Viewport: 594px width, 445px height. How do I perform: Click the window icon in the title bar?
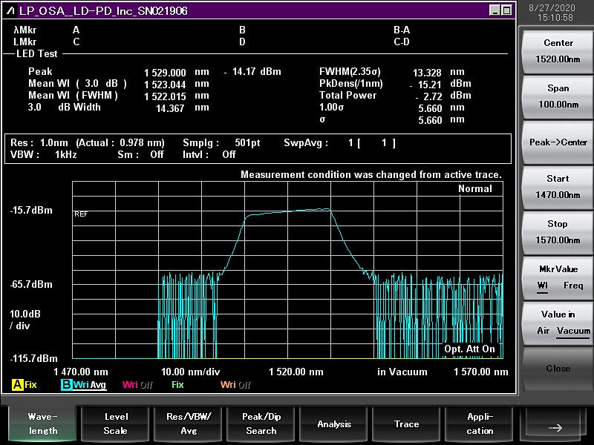pyautogui.click(x=10, y=11)
